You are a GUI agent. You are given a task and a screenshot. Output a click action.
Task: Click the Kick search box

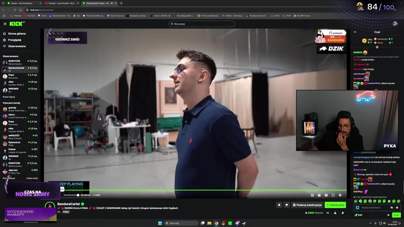[202, 24]
